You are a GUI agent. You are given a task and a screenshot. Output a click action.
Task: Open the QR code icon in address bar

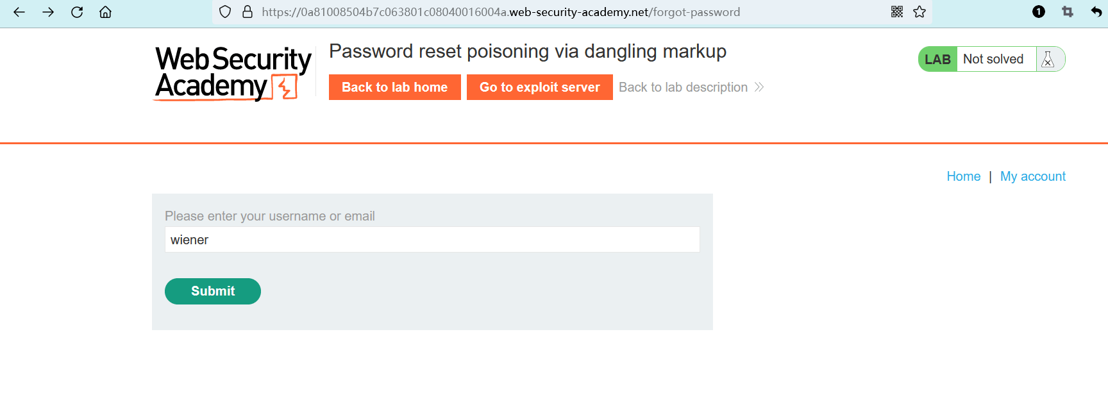click(897, 12)
